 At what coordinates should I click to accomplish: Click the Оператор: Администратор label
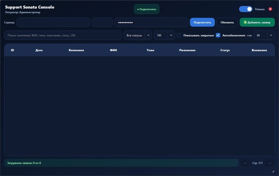pyautogui.click(x=23, y=12)
